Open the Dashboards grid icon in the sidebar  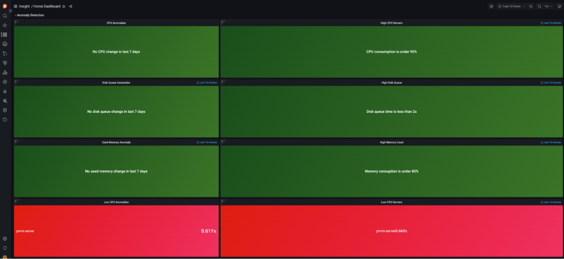click(x=4, y=35)
